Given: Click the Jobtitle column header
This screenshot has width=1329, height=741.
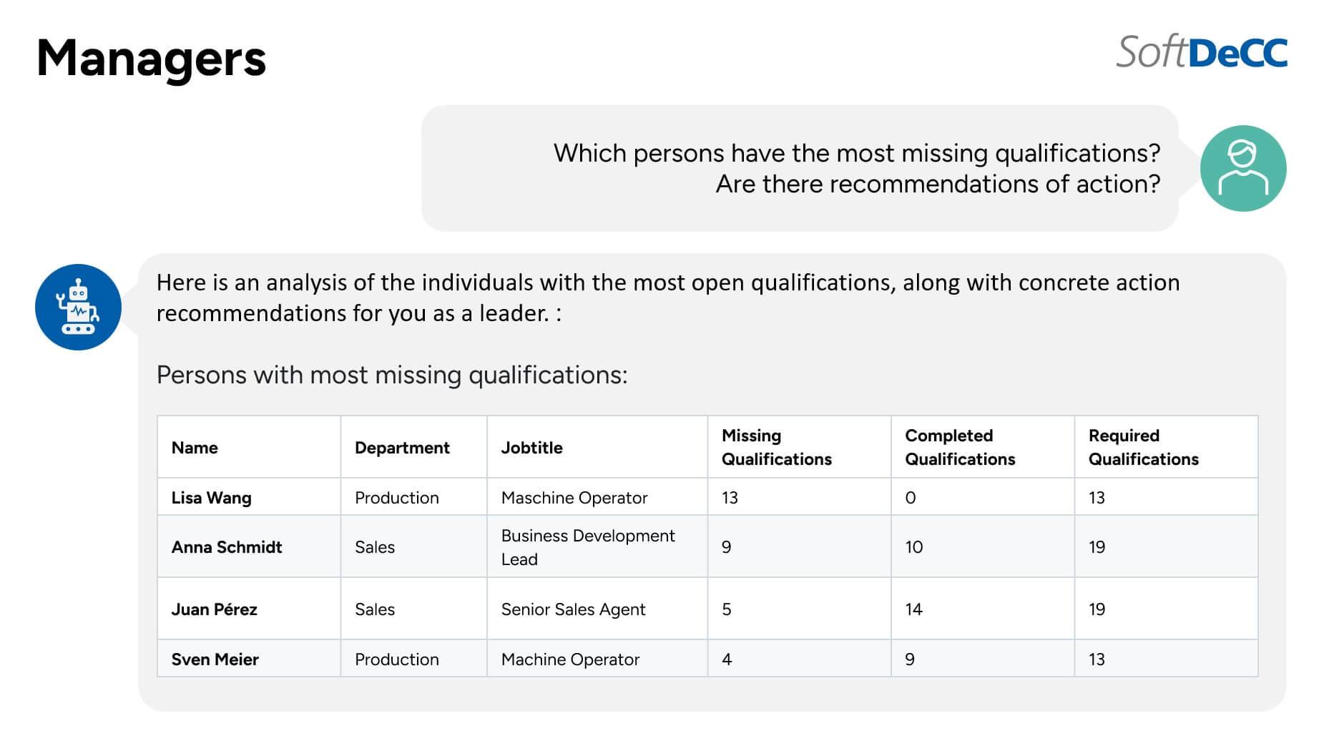Looking at the screenshot, I should click(531, 448).
